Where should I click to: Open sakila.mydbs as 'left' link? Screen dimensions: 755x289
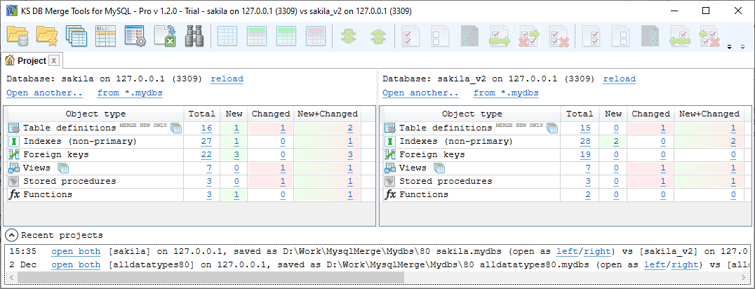click(568, 251)
